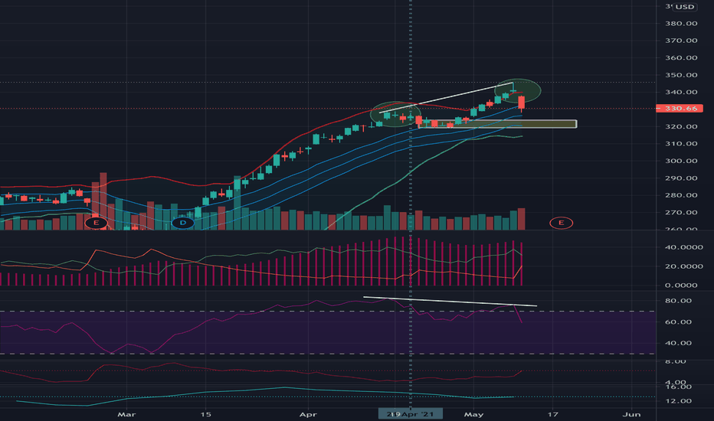Image resolution: width=714 pixels, height=421 pixels.
Task: Open the E earnings marker near late February
Action: 96,223
